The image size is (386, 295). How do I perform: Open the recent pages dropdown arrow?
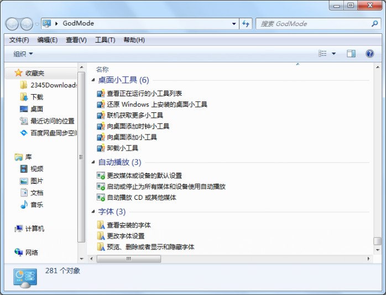pos(37,24)
